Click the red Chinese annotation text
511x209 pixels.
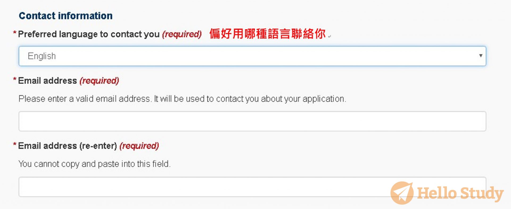click(x=267, y=34)
